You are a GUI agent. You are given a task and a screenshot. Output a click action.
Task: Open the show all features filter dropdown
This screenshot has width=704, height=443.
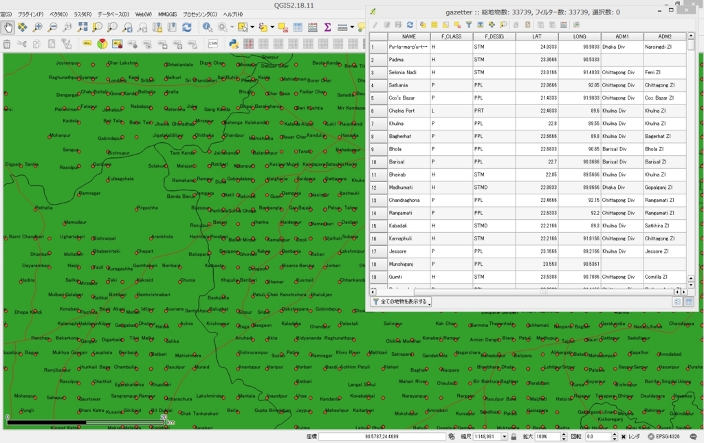click(x=401, y=302)
